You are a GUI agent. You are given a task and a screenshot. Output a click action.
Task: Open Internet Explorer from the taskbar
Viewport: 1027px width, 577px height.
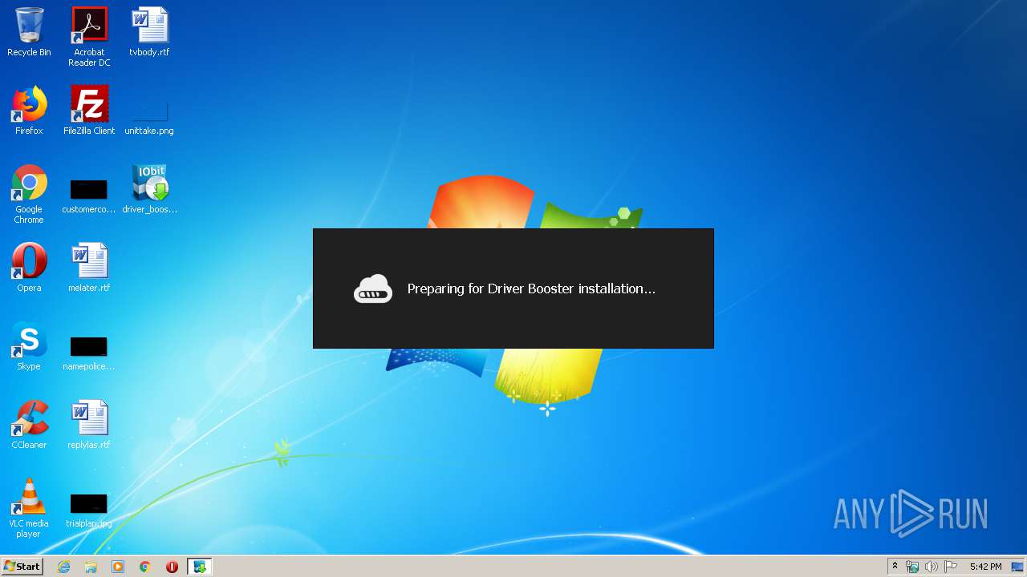point(63,567)
